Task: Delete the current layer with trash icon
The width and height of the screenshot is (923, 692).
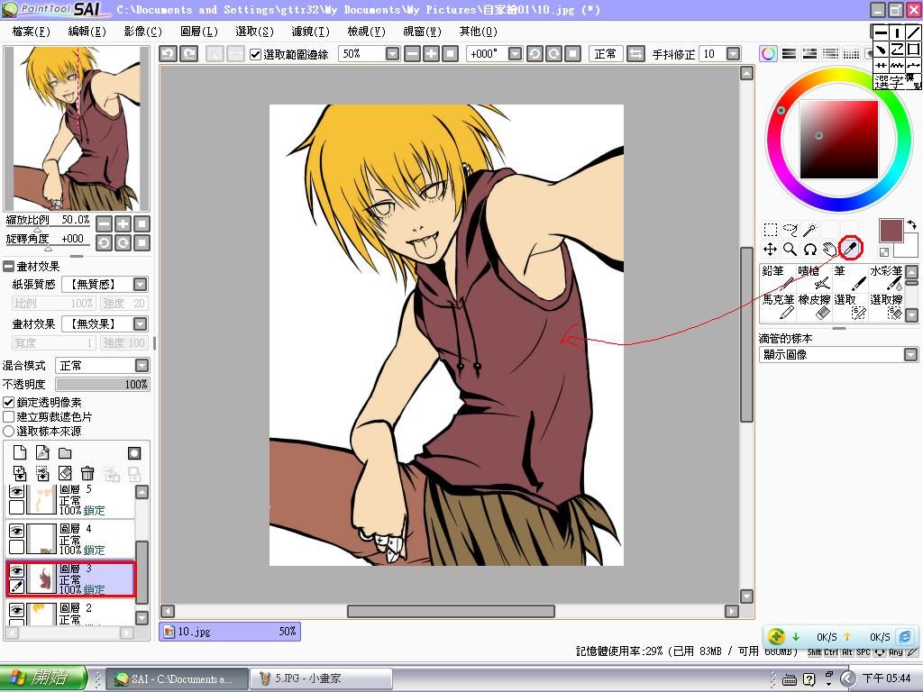Action: click(87, 472)
